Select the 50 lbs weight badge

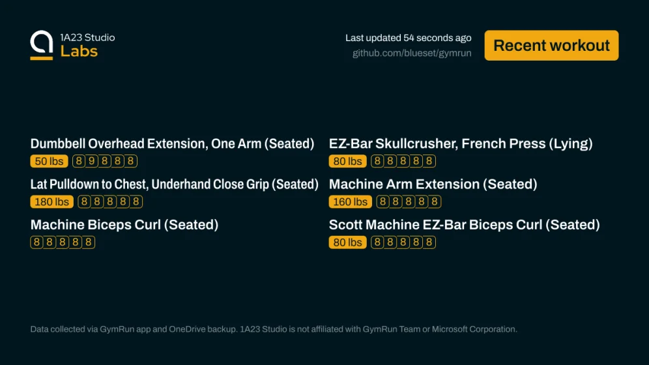click(x=49, y=162)
